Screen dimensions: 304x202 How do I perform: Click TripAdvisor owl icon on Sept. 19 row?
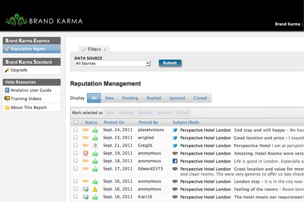click(175, 153)
